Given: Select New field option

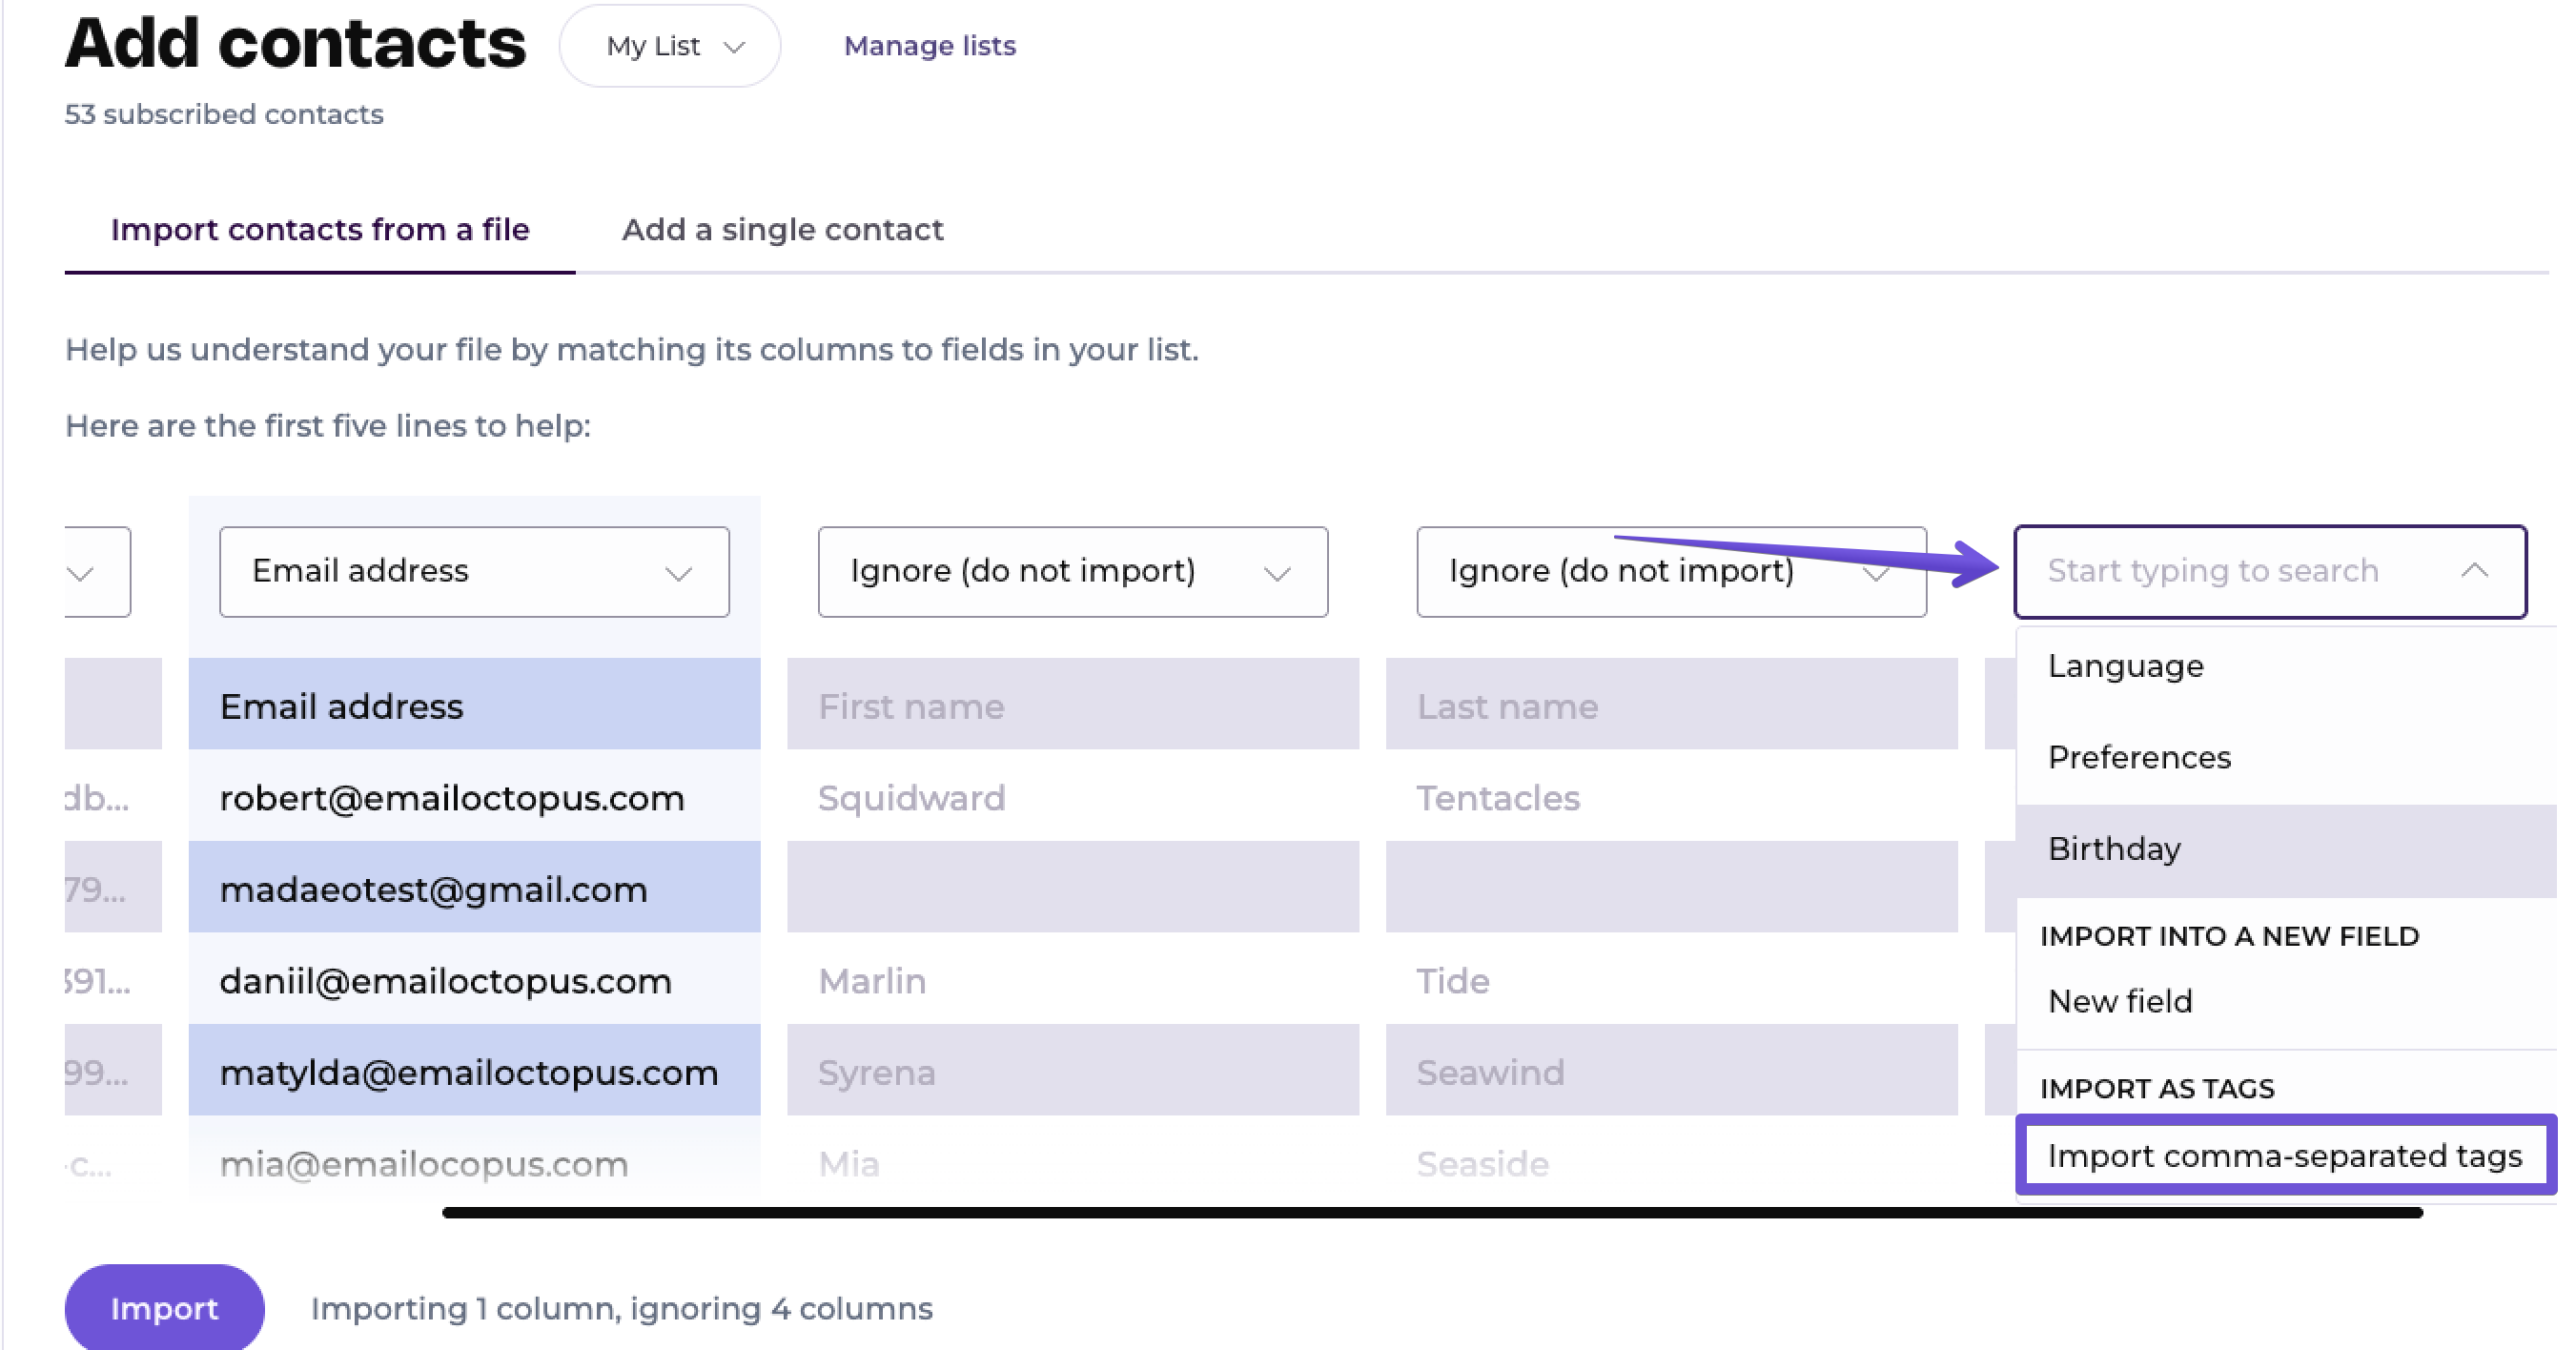Looking at the screenshot, I should [2120, 1002].
